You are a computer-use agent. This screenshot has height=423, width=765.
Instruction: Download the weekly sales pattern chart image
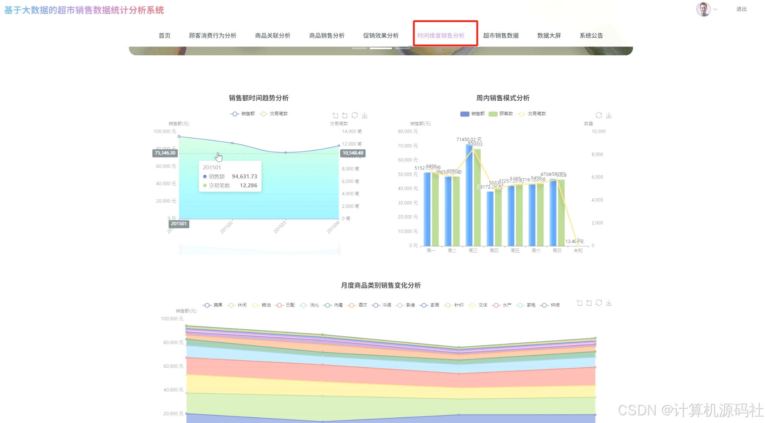609,116
